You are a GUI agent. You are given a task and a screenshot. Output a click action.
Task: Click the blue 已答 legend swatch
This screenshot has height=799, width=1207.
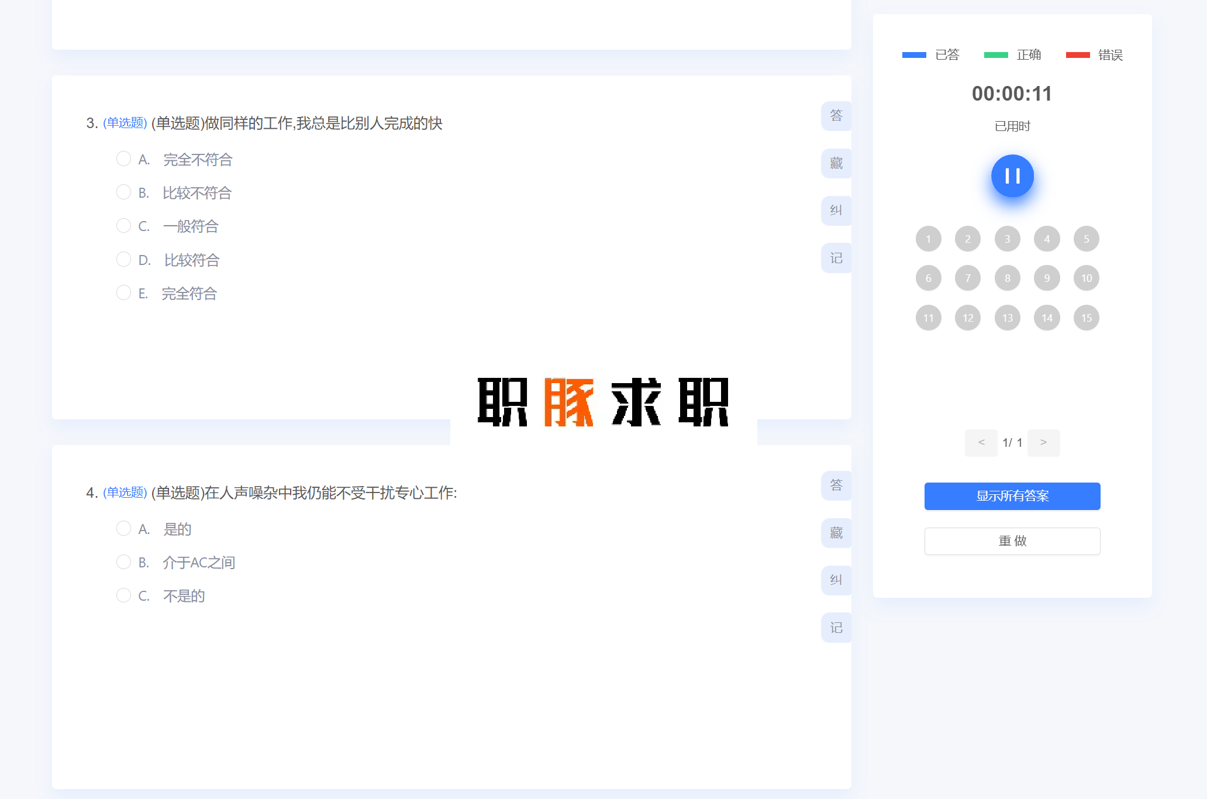(914, 55)
